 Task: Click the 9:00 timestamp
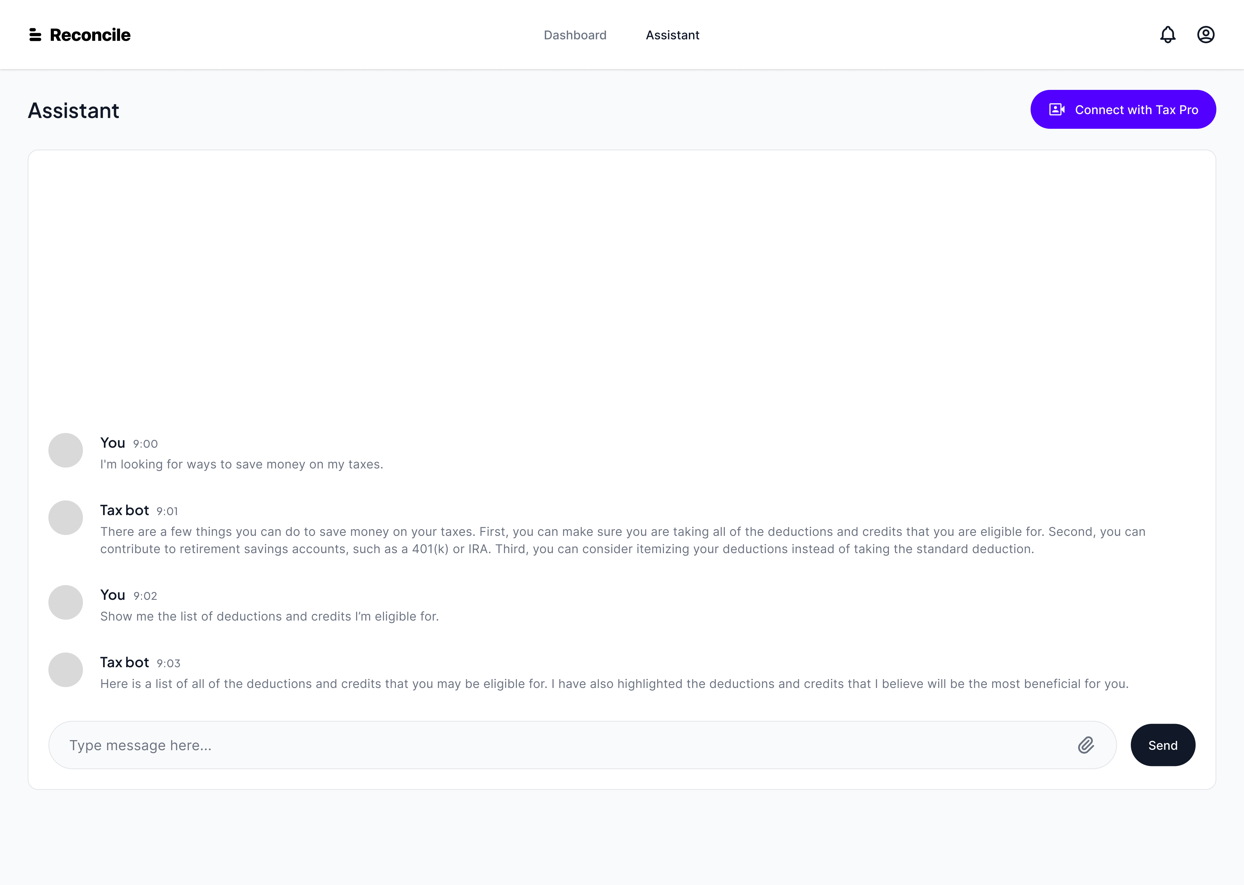(x=145, y=444)
